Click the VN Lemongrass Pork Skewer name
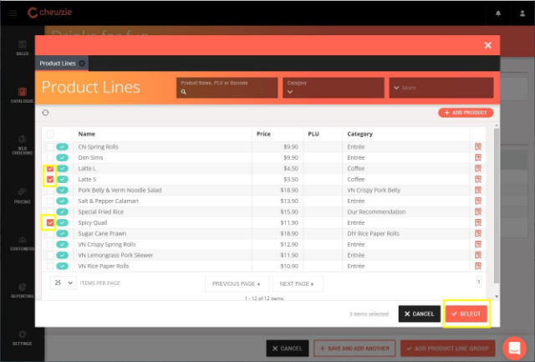The height and width of the screenshot is (362, 535). pos(115,255)
